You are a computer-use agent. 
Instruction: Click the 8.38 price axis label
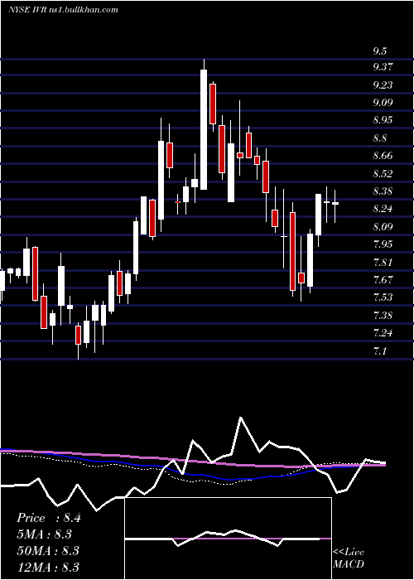(x=383, y=191)
